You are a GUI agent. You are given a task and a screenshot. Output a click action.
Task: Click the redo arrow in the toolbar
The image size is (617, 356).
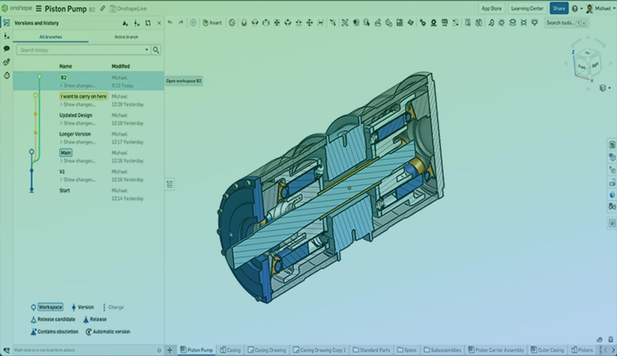pyautogui.click(x=181, y=23)
